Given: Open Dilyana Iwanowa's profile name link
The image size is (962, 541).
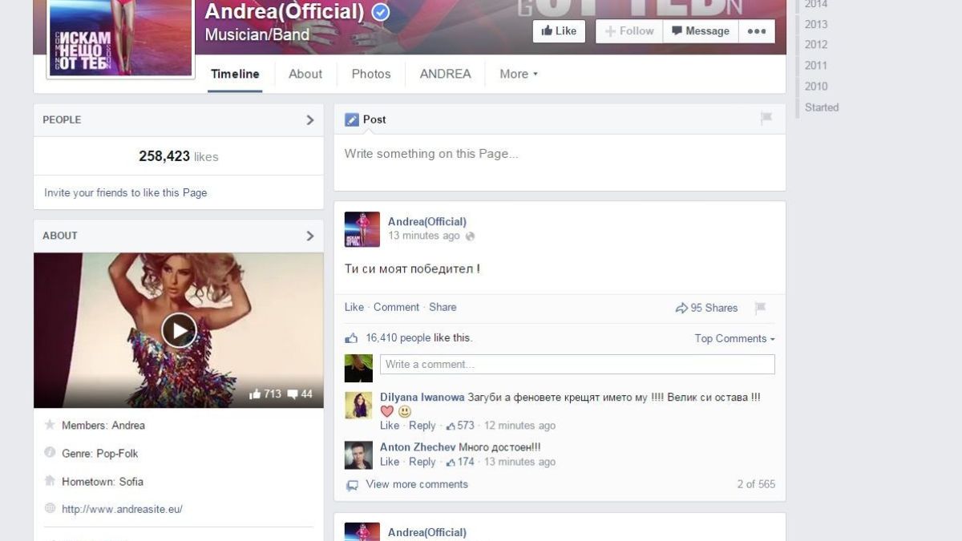Looking at the screenshot, I should (x=422, y=398).
